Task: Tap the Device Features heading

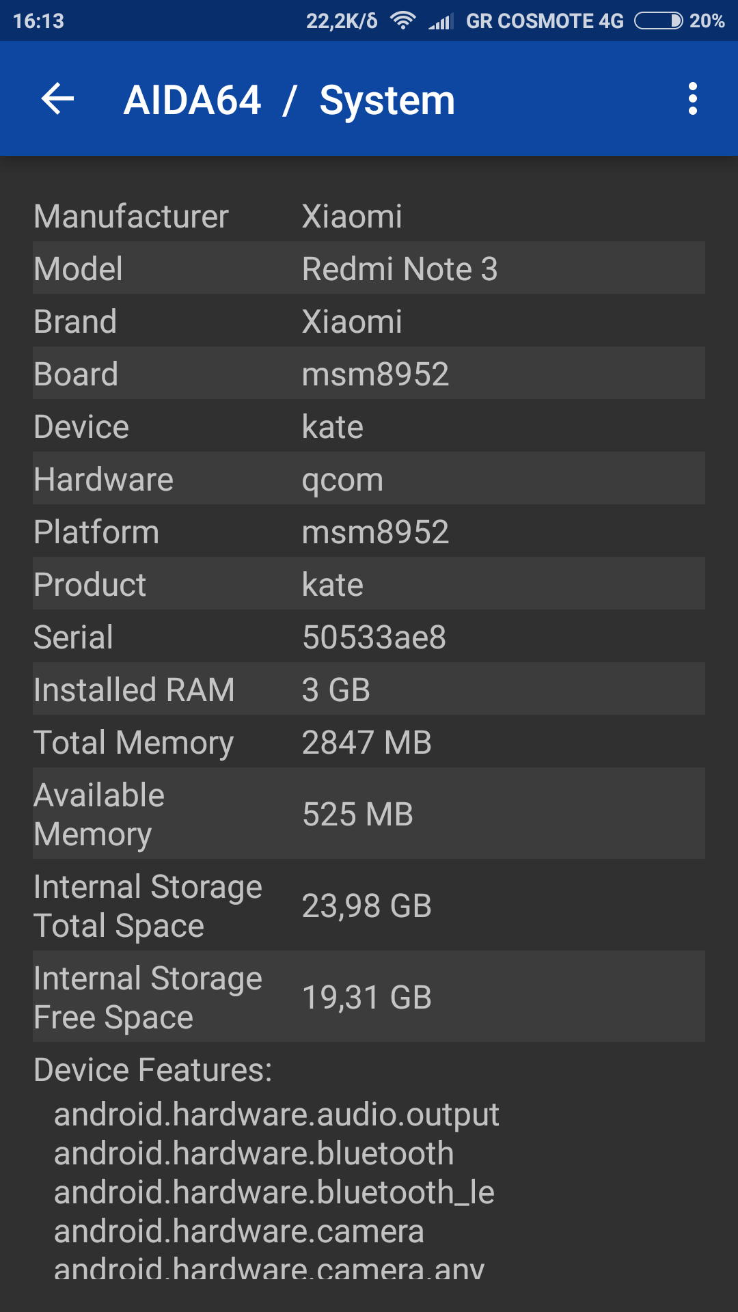Action: (x=153, y=1069)
